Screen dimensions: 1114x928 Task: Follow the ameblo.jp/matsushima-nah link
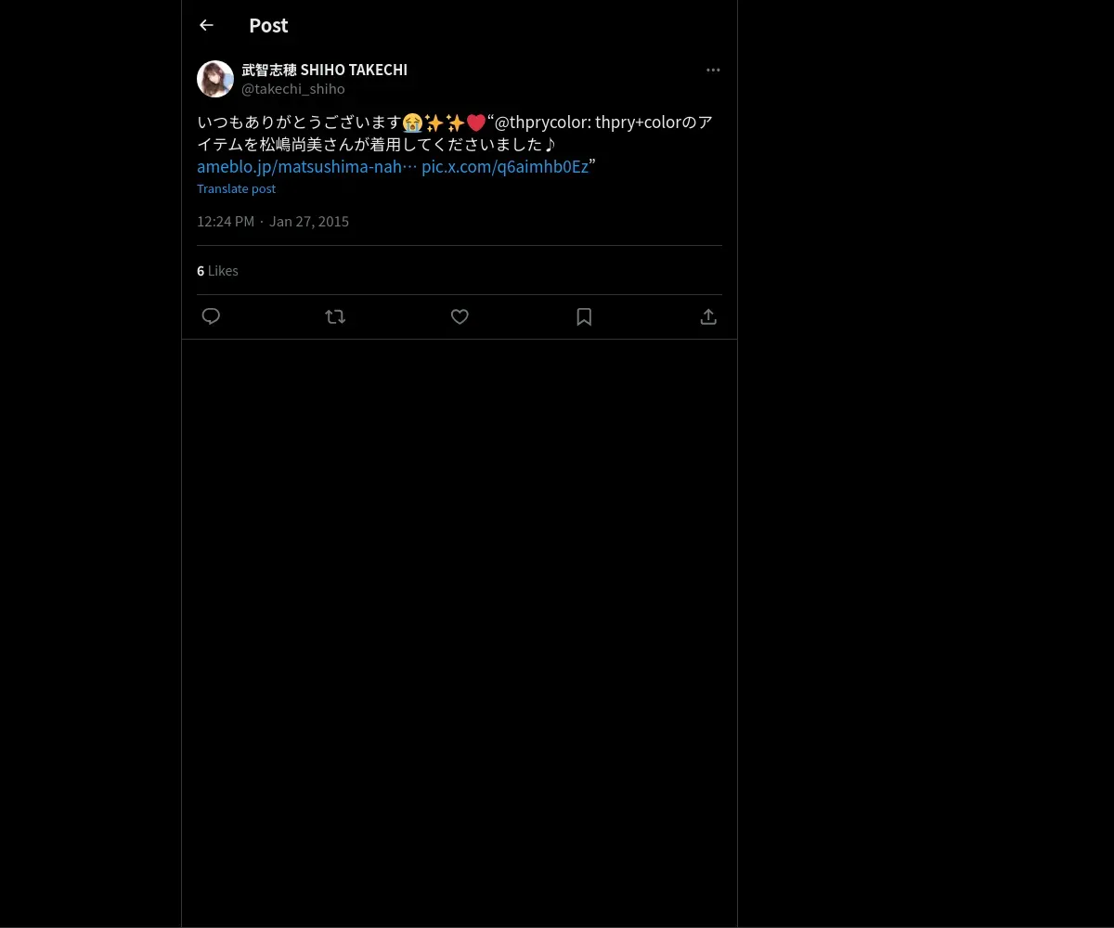click(x=306, y=166)
